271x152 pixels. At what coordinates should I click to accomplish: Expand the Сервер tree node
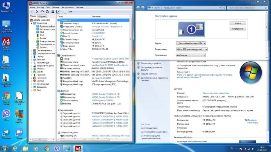32,57
